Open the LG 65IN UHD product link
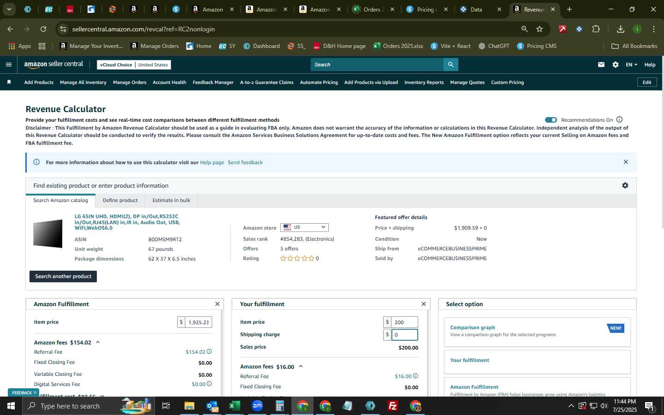The image size is (664, 415). point(127,222)
